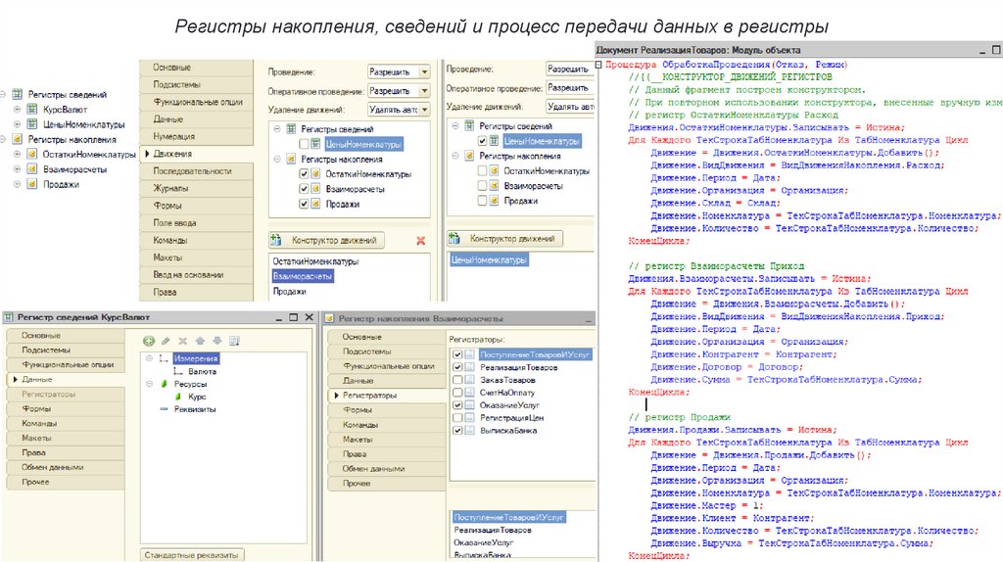Image resolution: width=1003 pixels, height=562 pixels.
Task: Click the pencil edit icon in data toolbar
Action: click(166, 340)
